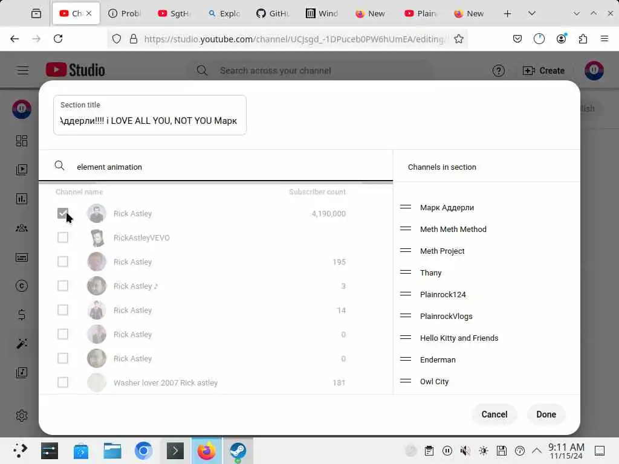The height and width of the screenshot is (464, 619).
Task: Open the Help question mark icon
Action: 498,71
